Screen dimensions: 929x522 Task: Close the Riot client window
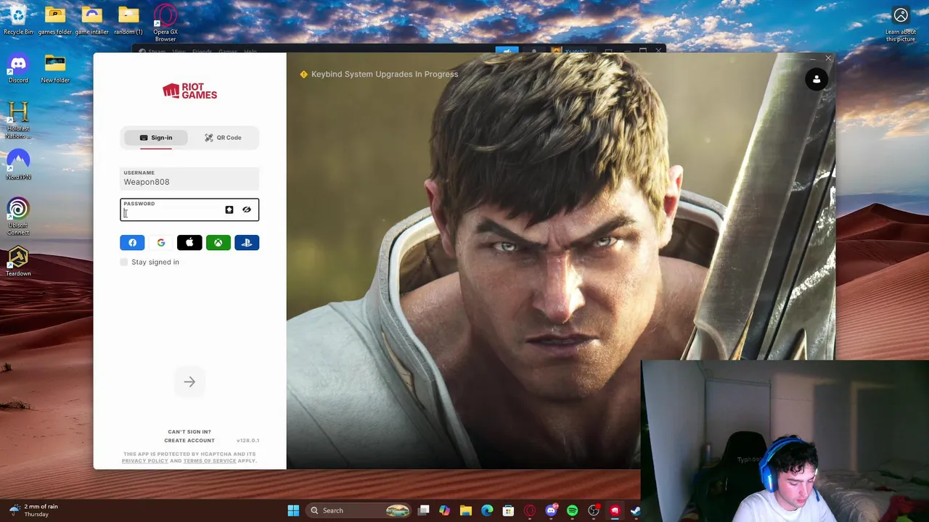827,58
